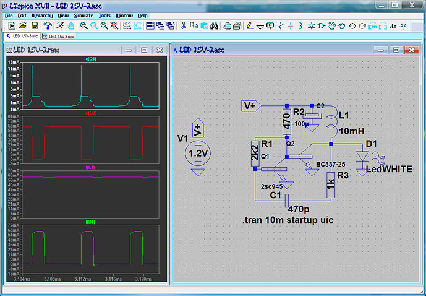
Task: Click the Zoom In magnifier icon
Action: tap(83, 26)
